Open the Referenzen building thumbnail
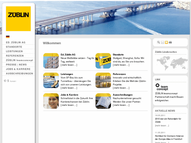The image size is (191, 143). tap(103, 80)
